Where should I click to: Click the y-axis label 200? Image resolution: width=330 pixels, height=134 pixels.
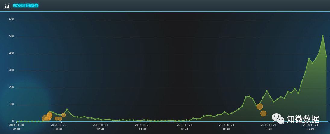pyautogui.click(x=11, y=87)
